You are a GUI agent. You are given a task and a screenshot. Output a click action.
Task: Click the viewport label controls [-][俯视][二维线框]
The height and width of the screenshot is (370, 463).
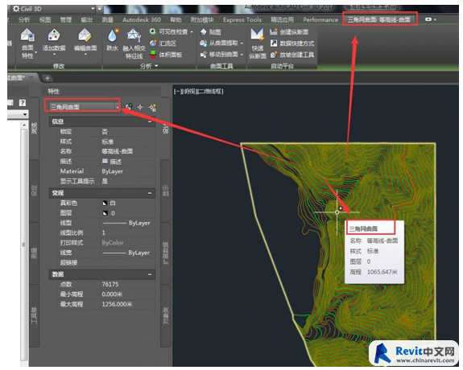click(x=198, y=92)
